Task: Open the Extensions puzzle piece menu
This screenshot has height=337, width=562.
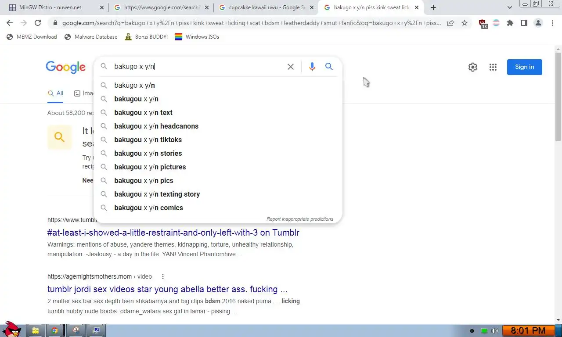Action: coord(510,23)
